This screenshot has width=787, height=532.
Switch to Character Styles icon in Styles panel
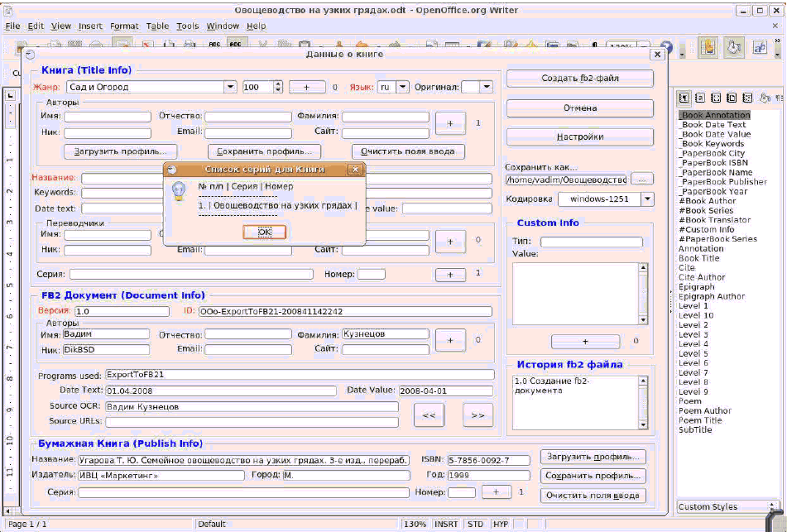tap(699, 98)
